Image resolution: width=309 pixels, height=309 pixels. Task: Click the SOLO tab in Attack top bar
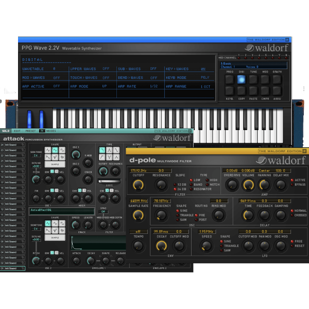coord(6,131)
